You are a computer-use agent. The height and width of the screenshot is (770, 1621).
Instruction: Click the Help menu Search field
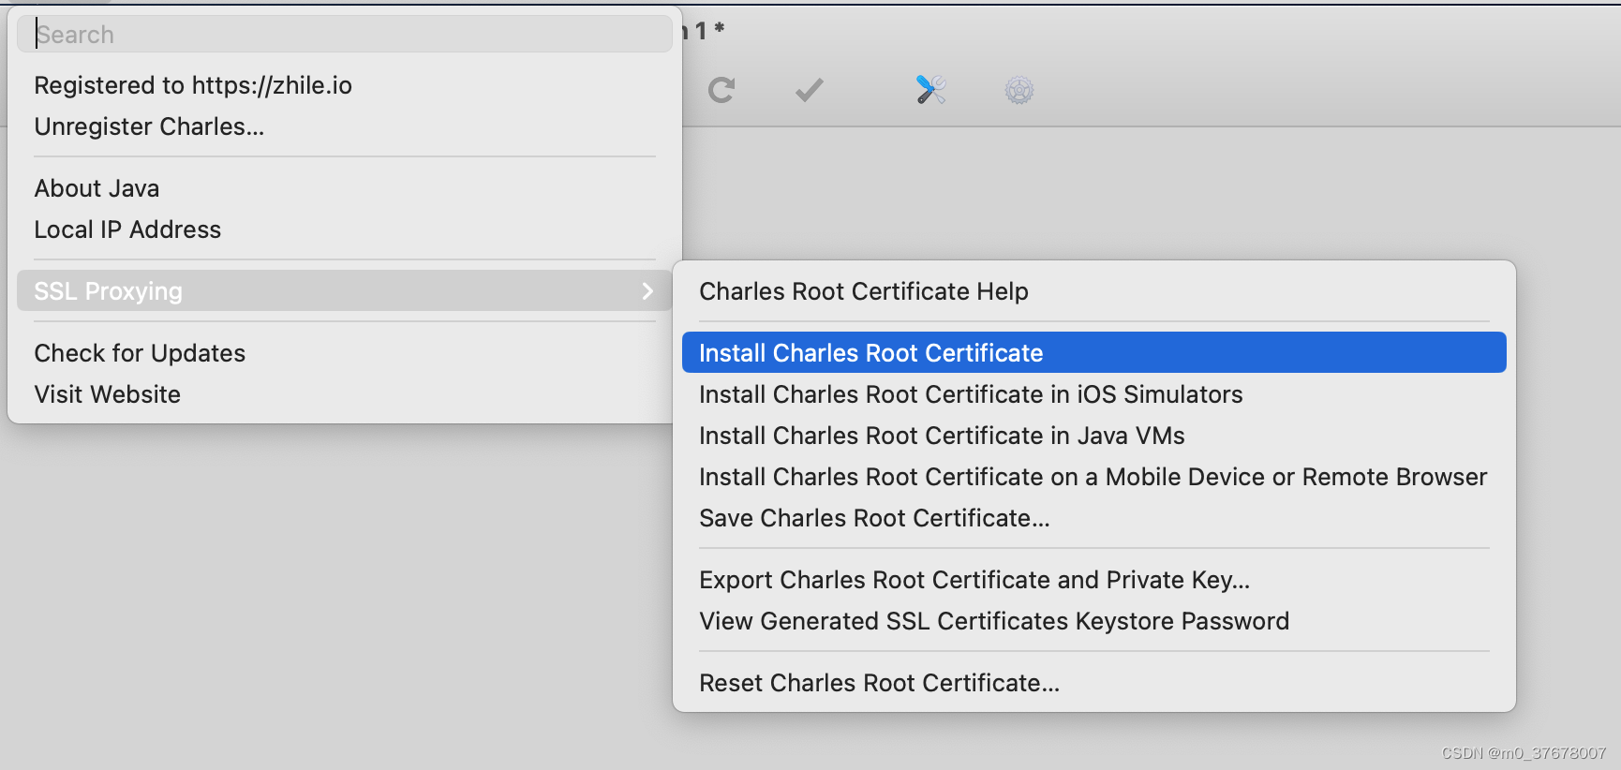click(345, 35)
